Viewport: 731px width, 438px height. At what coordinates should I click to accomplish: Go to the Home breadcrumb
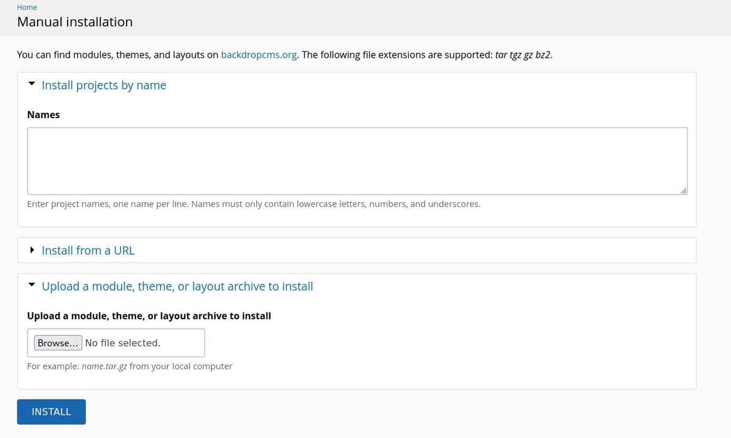click(x=27, y=7)
